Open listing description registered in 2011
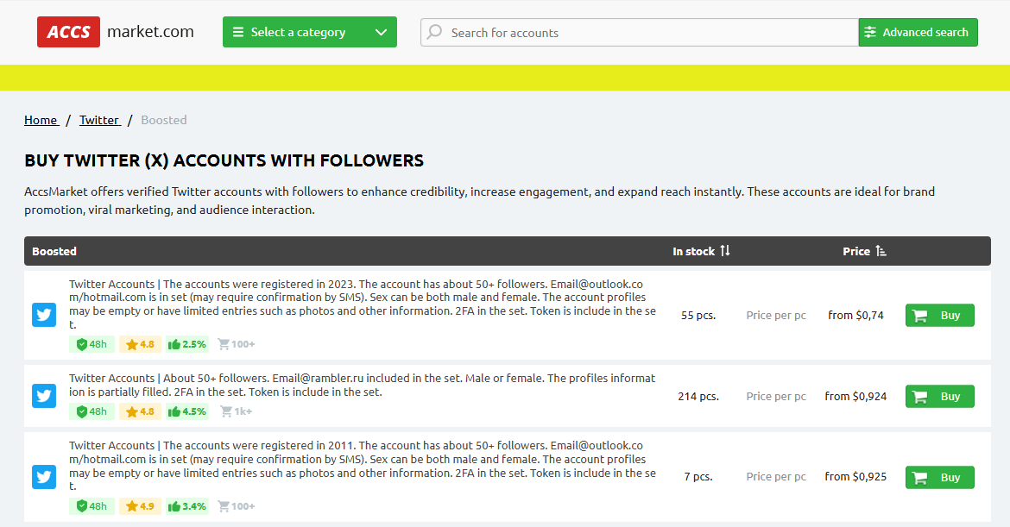1010x527 pixels. pyautogui.click(x=363, y=466)
